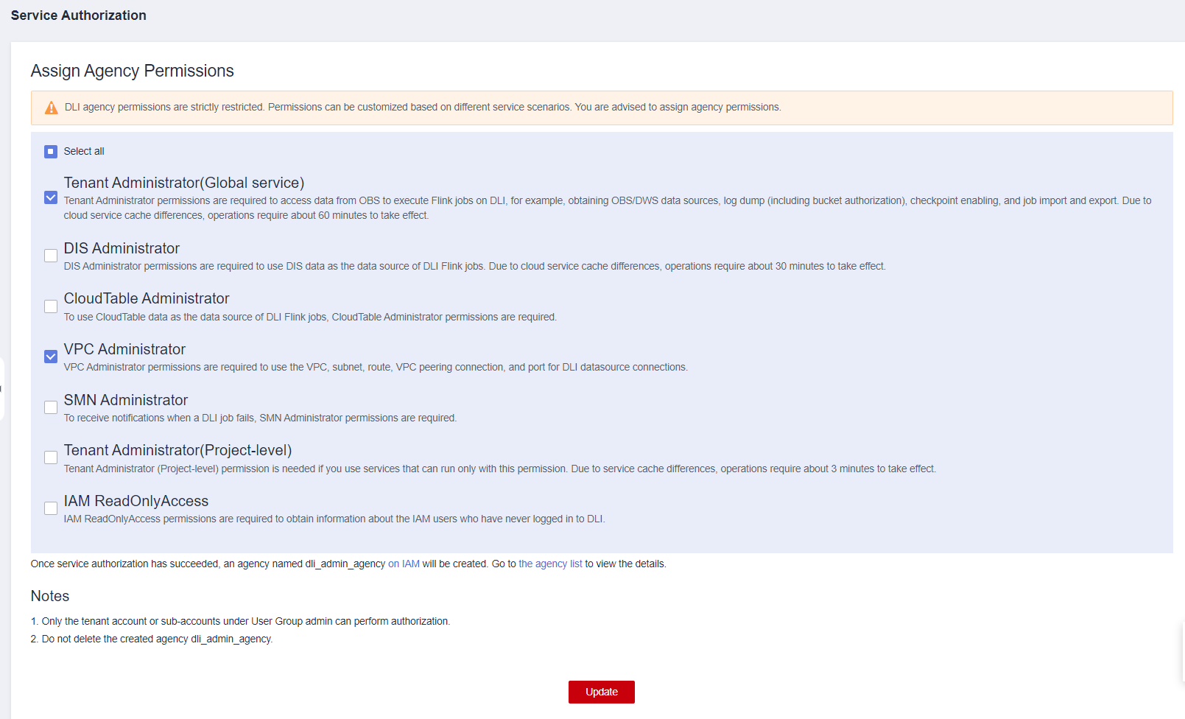Click note 1 about tenant account authorization
This screenshot has height=719, width=1185.
240,621
